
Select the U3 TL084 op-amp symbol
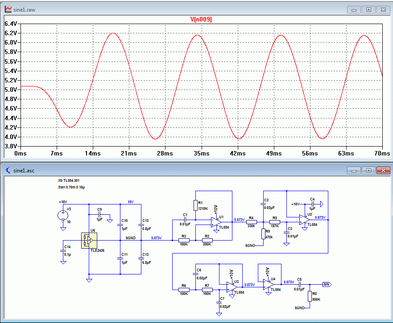click(x=232, y=287)
